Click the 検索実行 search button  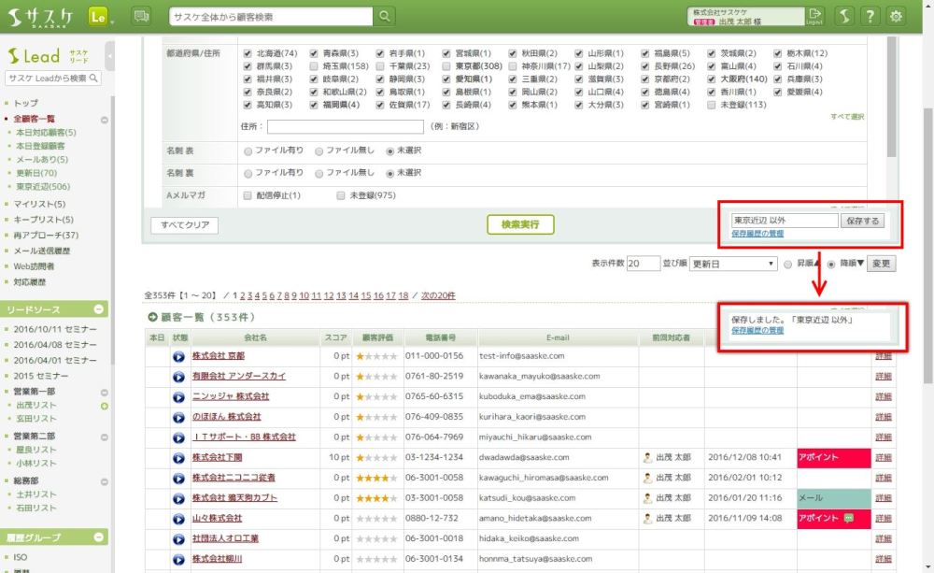(x=520, y=224)
